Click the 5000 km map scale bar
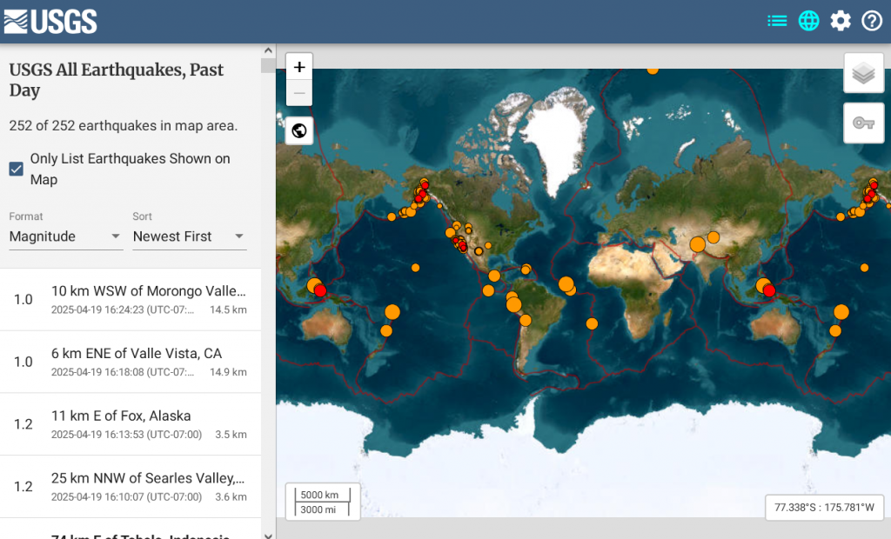This screenshot has width=891, height=539. pos(322,502)
